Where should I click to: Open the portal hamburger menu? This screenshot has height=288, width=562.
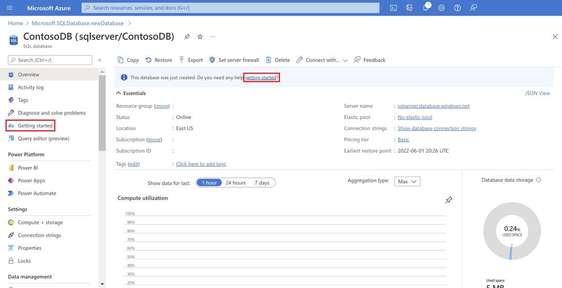point(10,8)
